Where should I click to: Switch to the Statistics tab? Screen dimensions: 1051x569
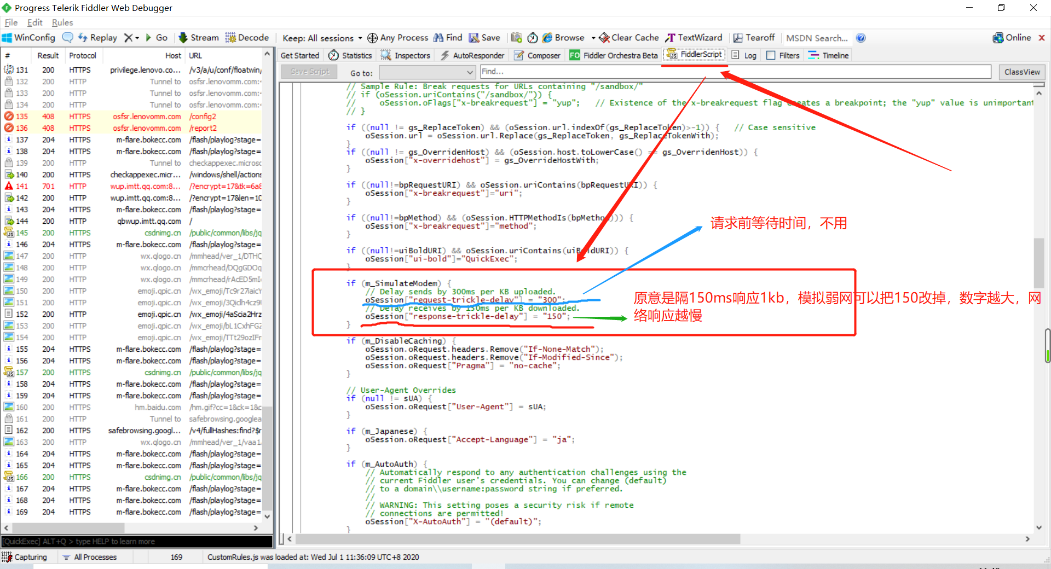[350, 55]
